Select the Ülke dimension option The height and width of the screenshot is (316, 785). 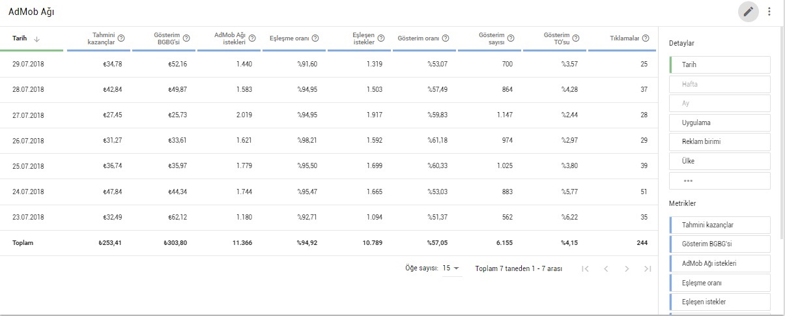tap(720, 161)
